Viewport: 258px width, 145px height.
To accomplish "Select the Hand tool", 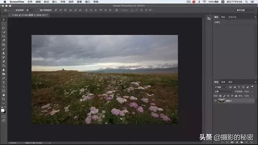I will point(4,95).
